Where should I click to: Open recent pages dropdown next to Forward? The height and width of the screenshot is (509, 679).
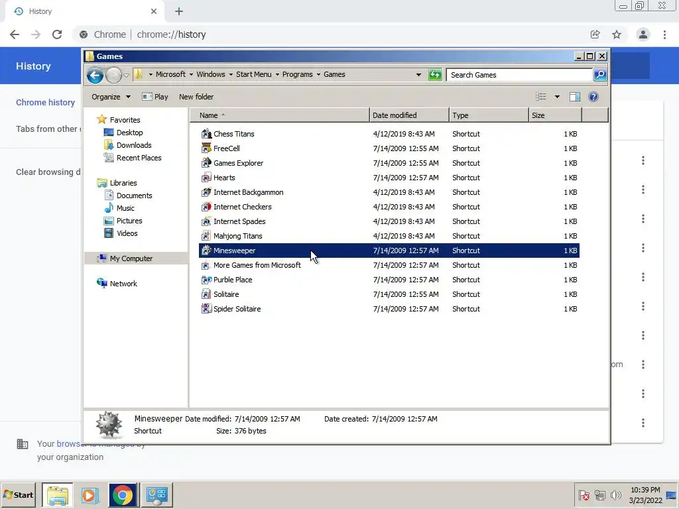(x=127, y=76)
